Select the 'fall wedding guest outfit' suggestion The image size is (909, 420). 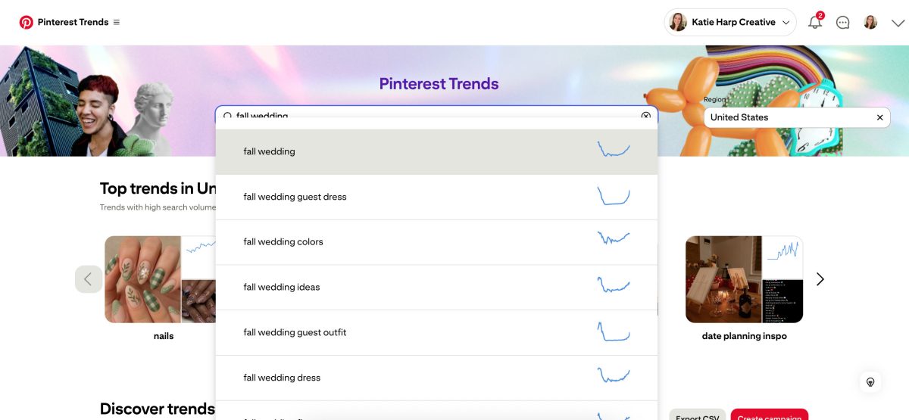click(436, 332)
